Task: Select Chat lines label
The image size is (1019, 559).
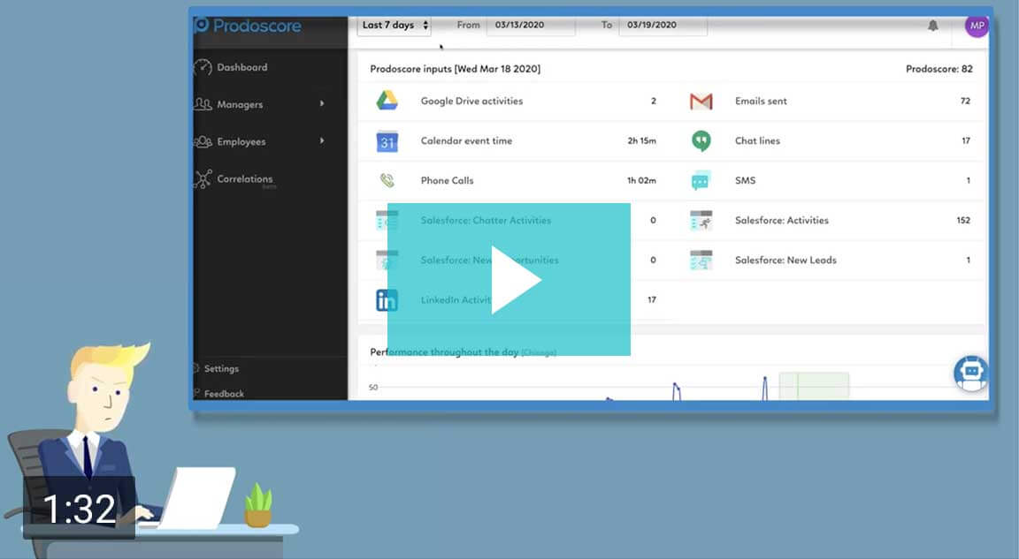Action: pos(758,140)
